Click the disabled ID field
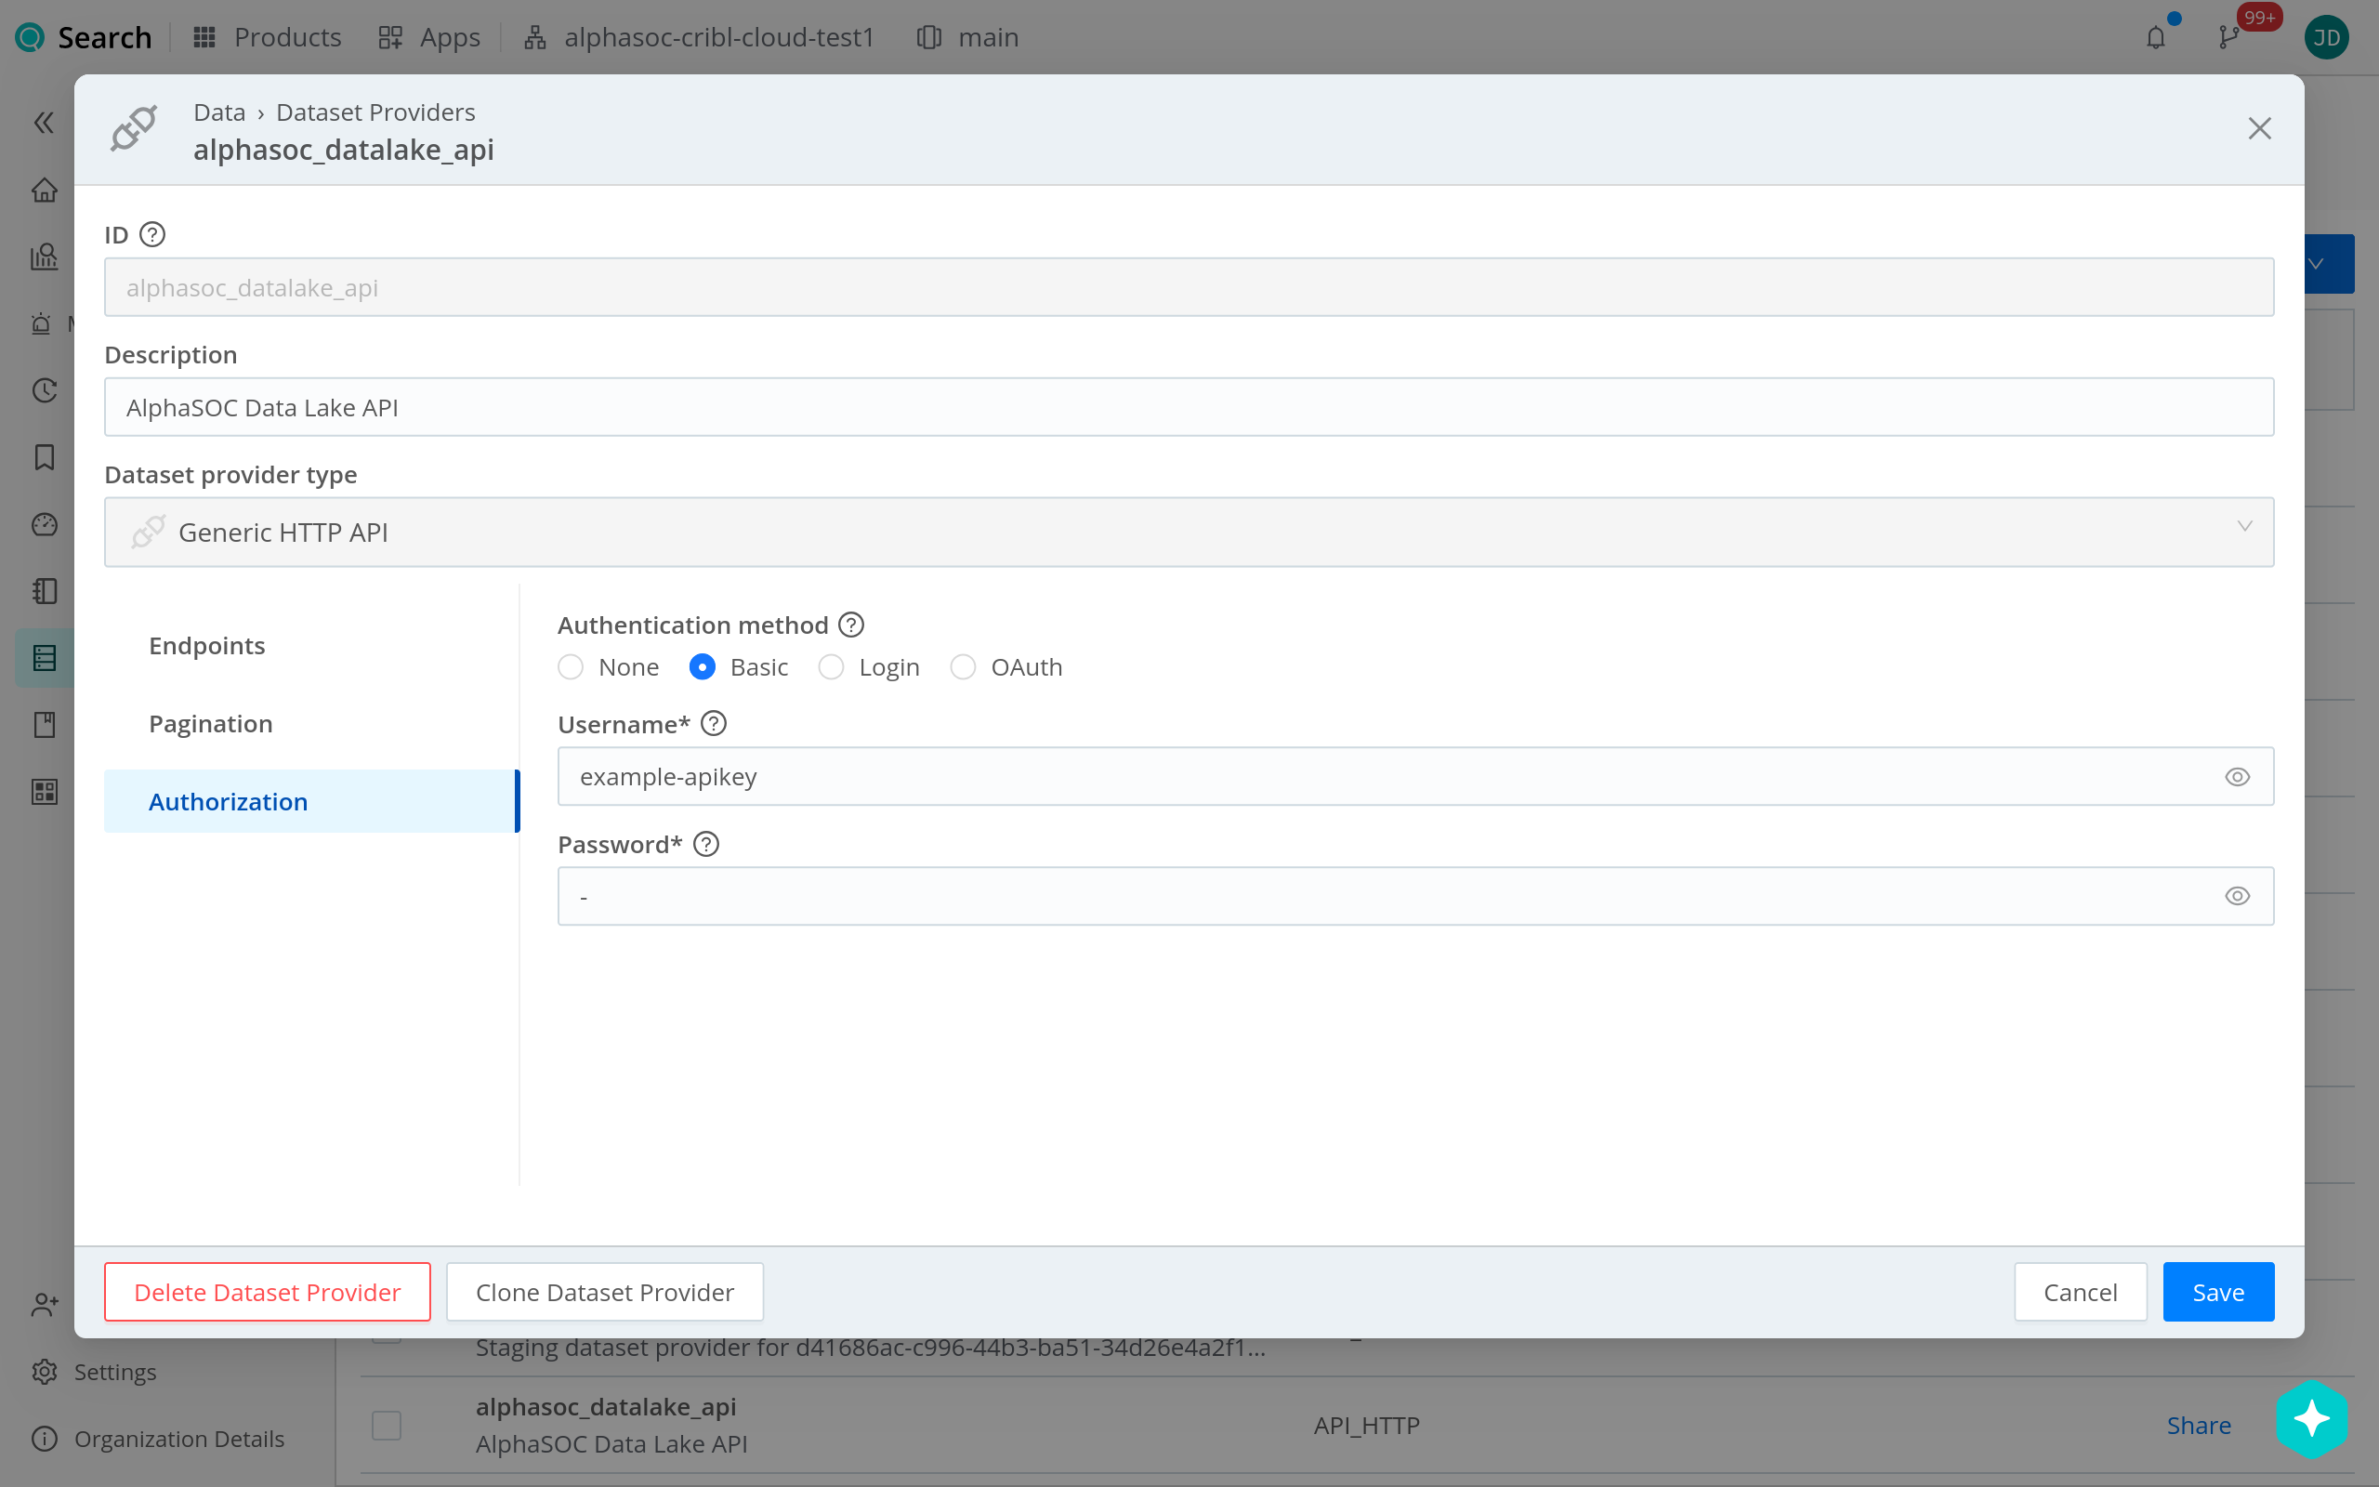Viewport: 2379px width, 1487px height. (1189, 287)
